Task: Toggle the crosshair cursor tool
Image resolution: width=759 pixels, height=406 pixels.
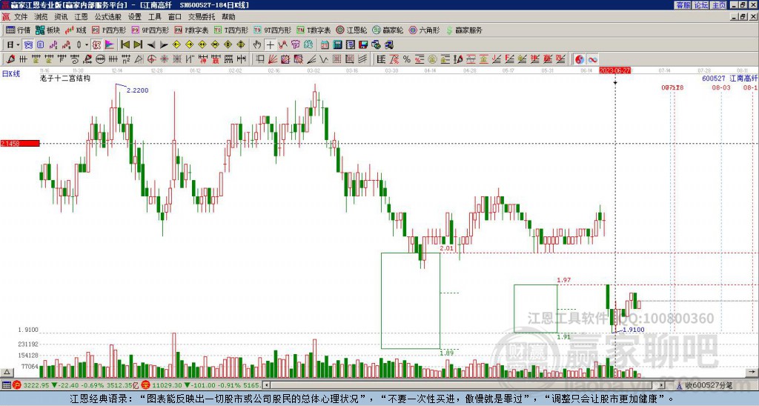Action: [x=270, y=45]
